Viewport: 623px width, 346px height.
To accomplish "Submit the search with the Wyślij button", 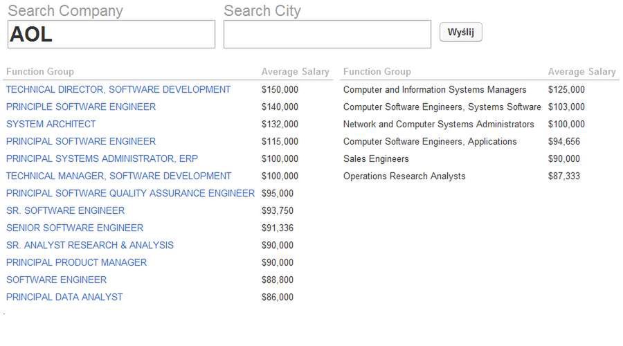I will pos(460,32).
